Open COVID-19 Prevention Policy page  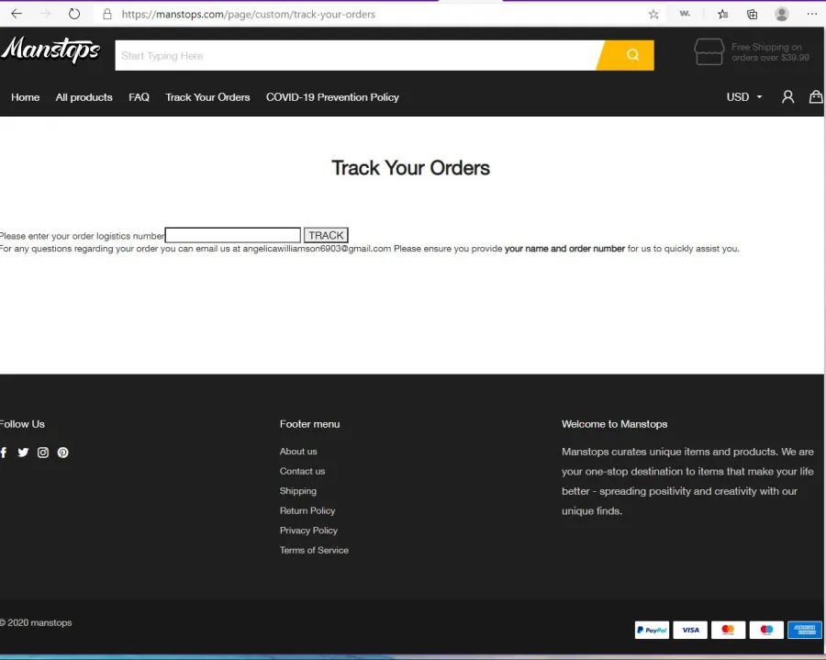(x=332, y=97)
